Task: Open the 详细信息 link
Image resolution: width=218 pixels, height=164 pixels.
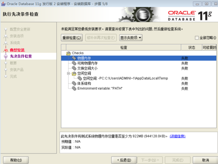Action: (x=177, y=136)
